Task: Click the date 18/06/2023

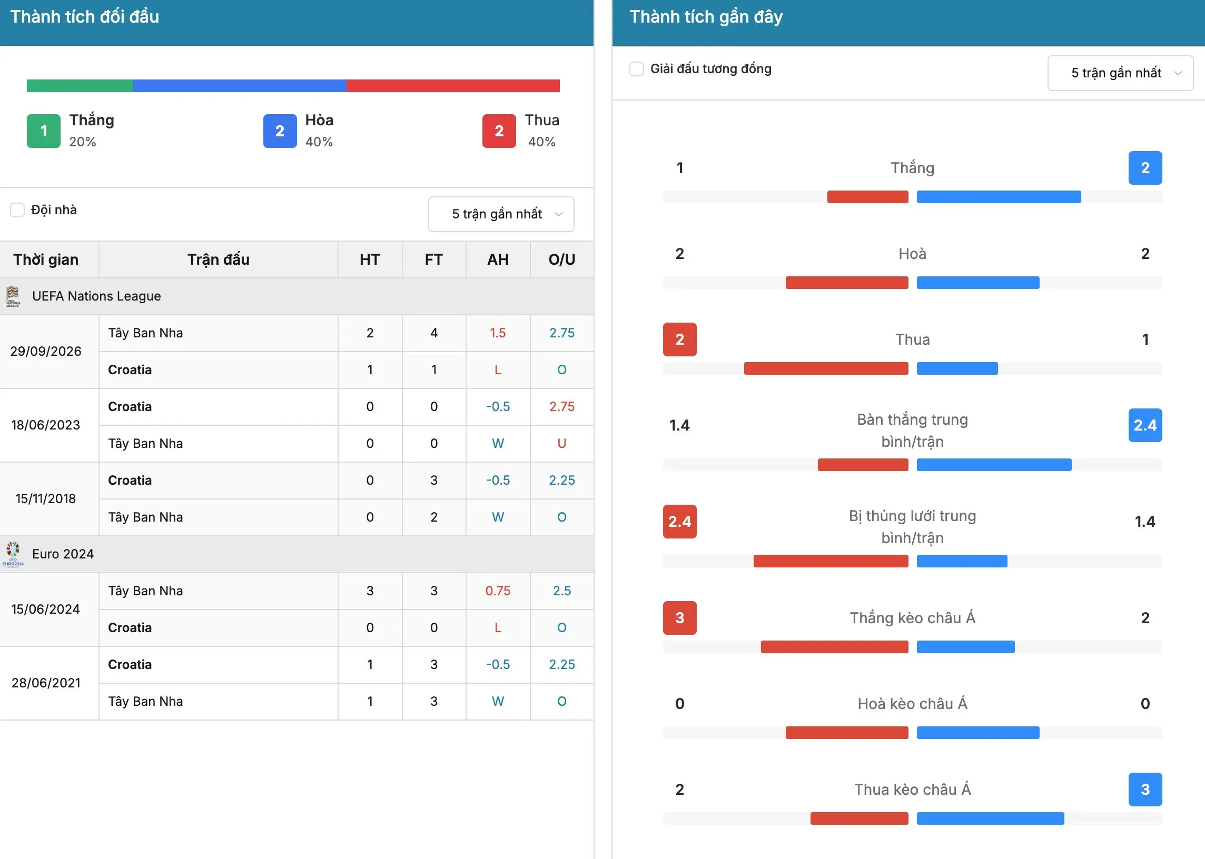Action: pos(46,425)
